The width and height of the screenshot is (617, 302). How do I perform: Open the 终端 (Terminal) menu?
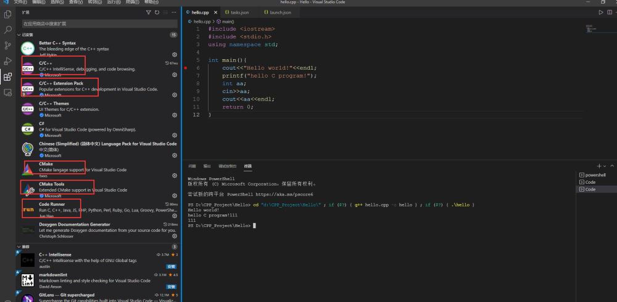pyautogui.click(x=132, y=2)
